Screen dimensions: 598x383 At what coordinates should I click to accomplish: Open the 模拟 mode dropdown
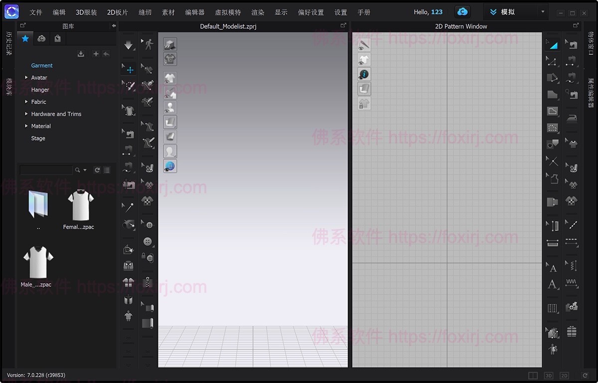[x=516, y=12]
